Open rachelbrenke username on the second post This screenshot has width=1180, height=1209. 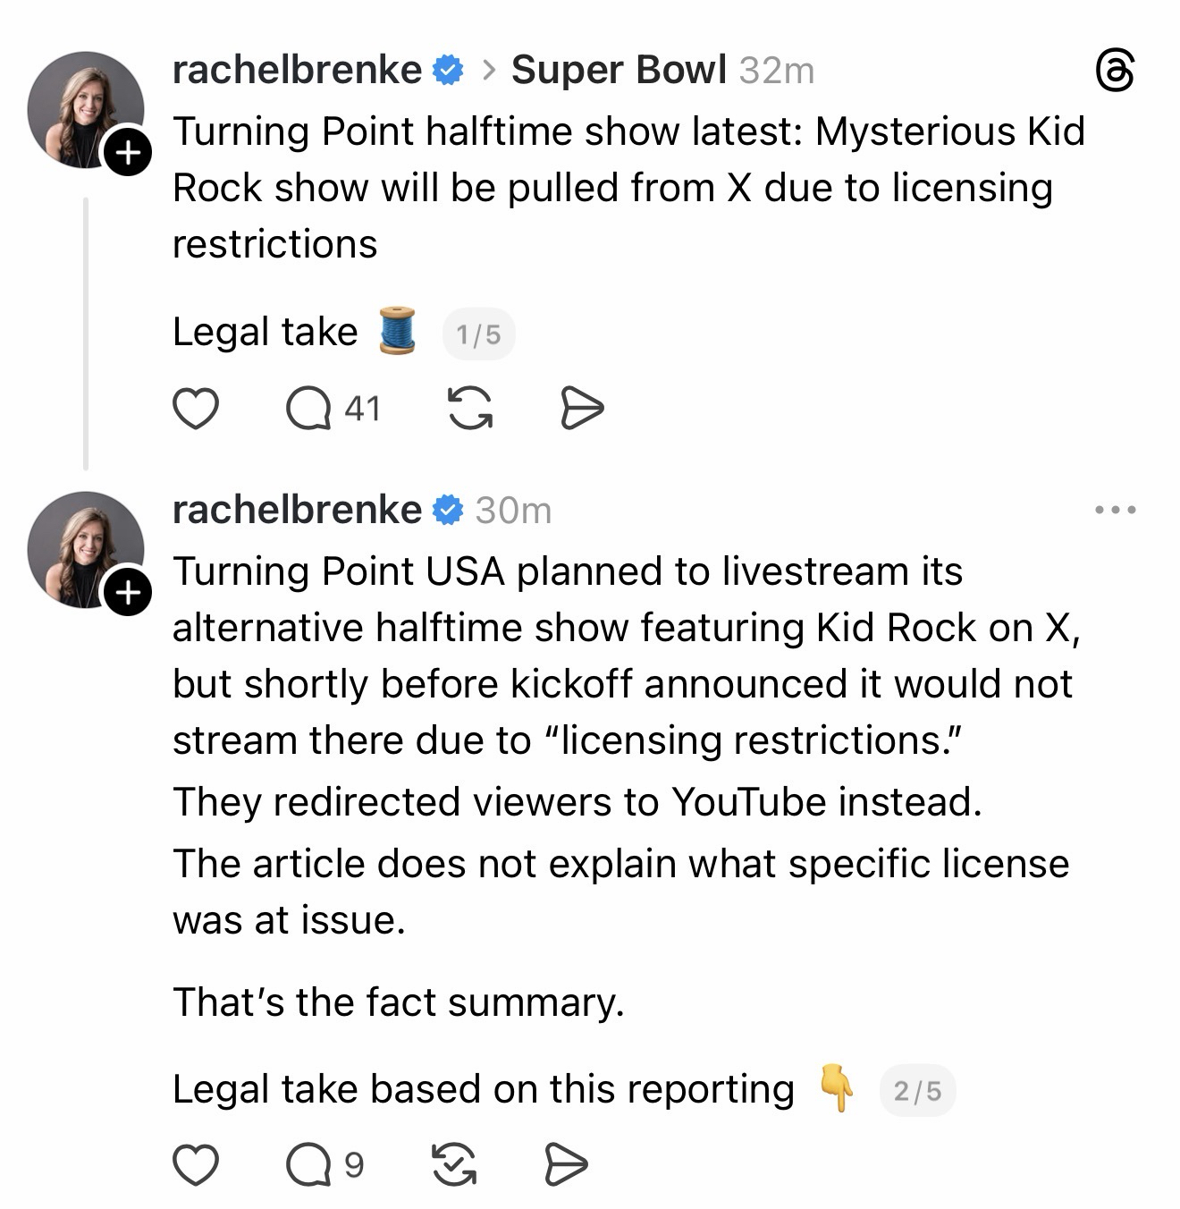[x=297, y=511]
